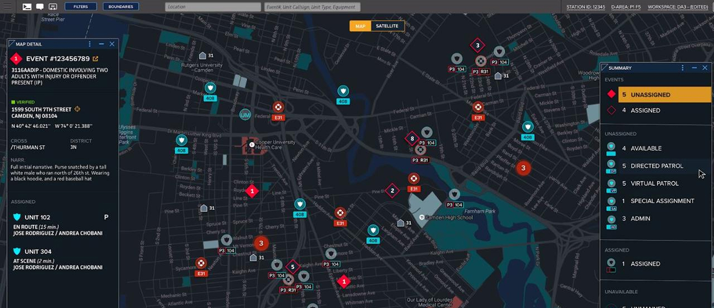
Task: Open Summary panel options menu
Action: pos(682,68)
